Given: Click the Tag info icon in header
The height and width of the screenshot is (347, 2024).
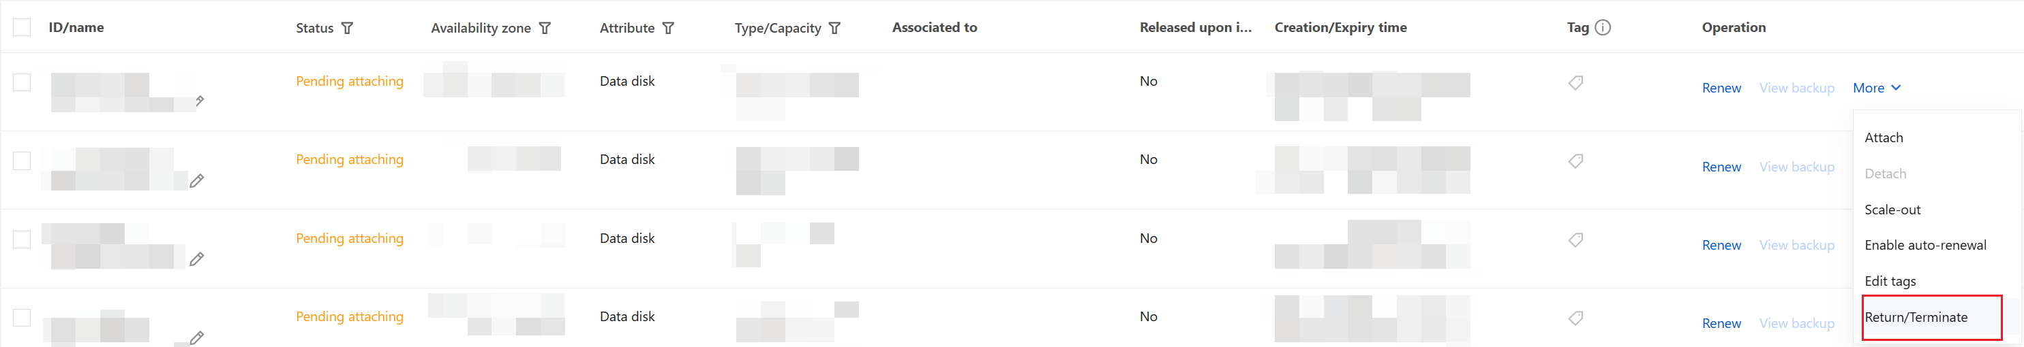Looking at the screenshot, I should click(1603, 27).
